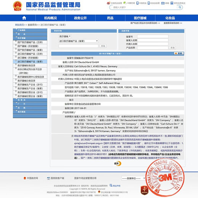Click the 备案号 input field

153,37
